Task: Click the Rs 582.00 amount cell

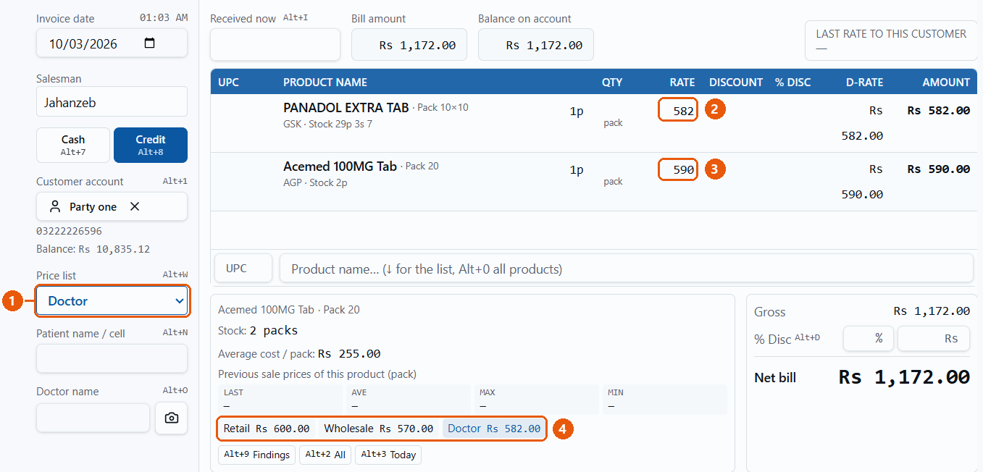Action: pos(938,111)
